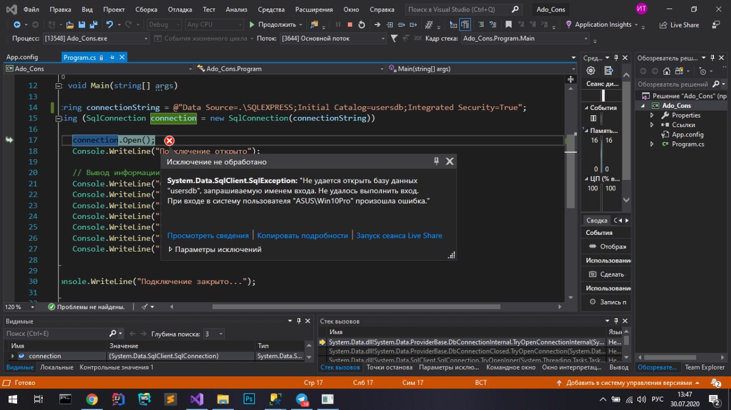This screenshot has height=410, width=731.
Task: Open the Кадр стека dropdown
Action: [525, 38]
